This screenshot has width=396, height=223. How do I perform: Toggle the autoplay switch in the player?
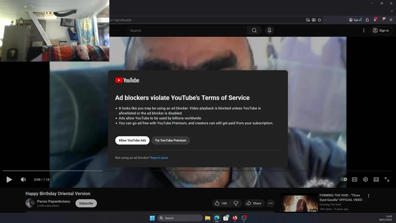(x=344, y=179)
